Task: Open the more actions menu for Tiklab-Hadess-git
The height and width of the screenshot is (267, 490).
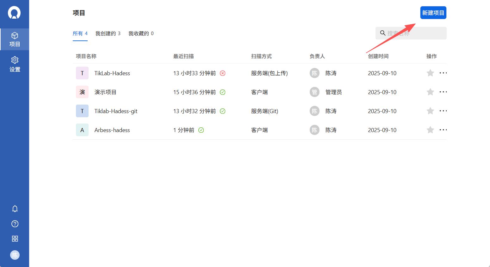Action: tap(443, 111)
